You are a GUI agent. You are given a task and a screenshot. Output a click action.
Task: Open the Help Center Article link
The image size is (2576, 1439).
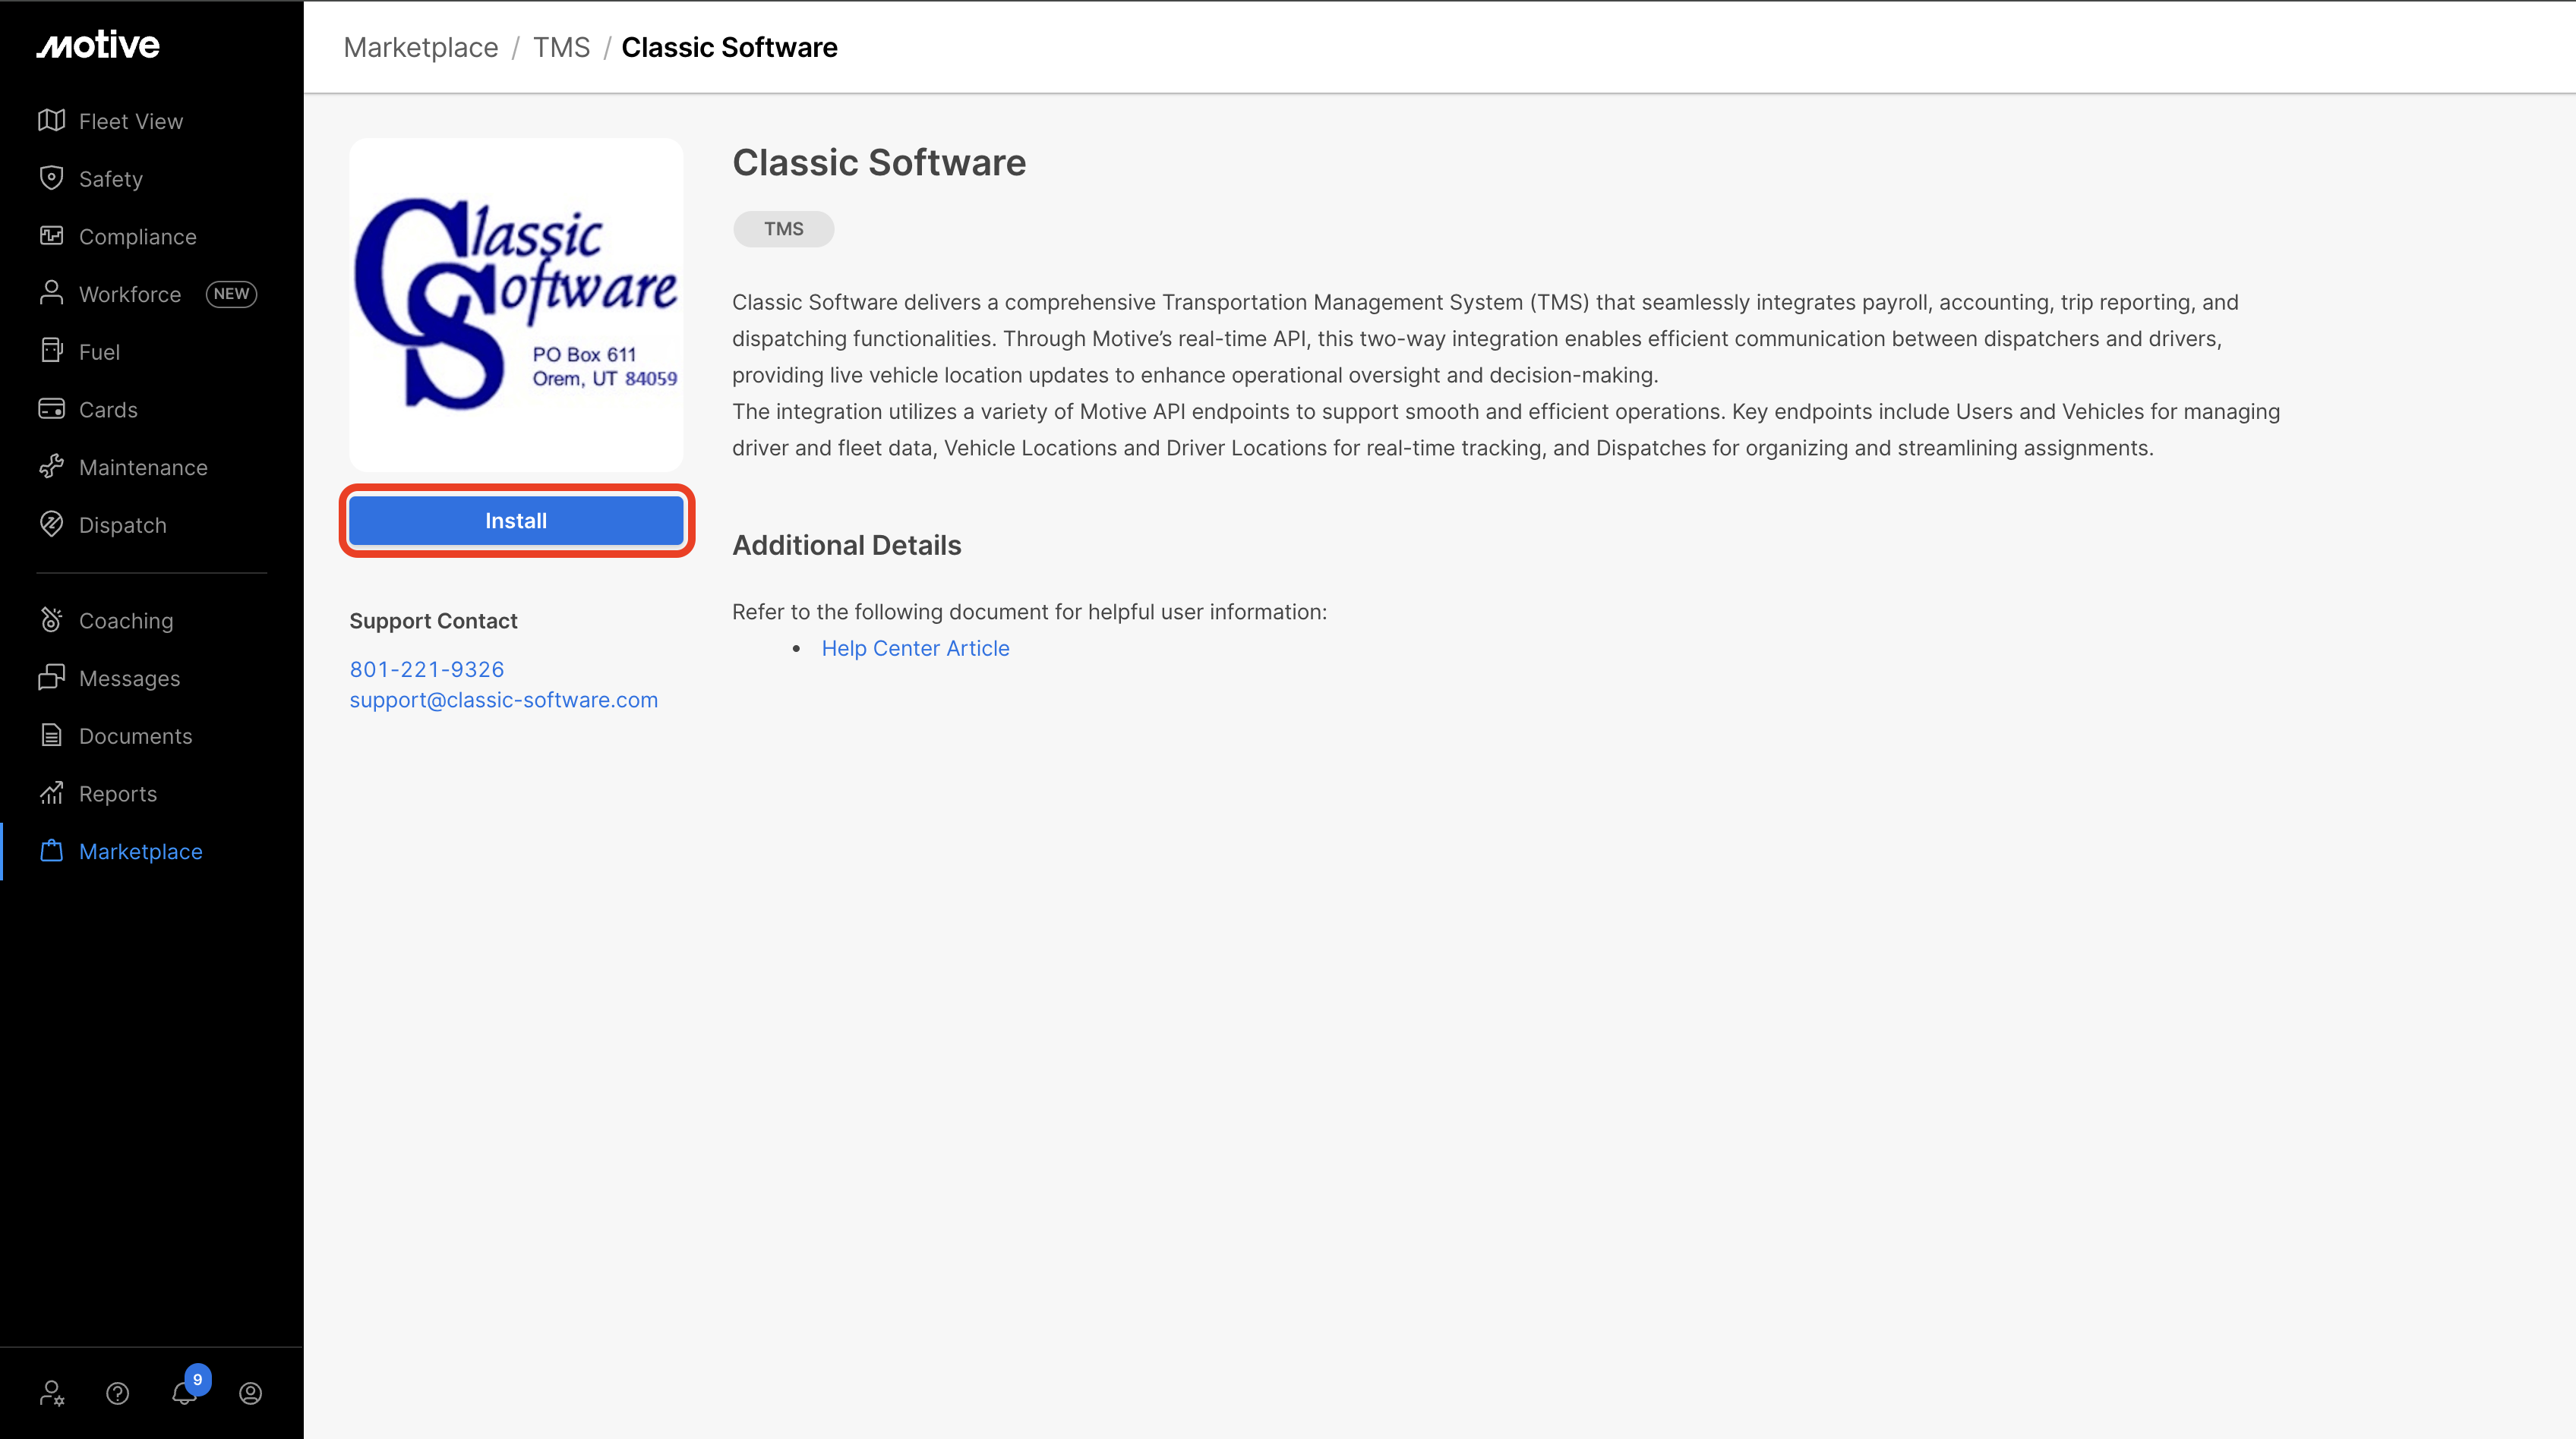pos(915,649)
